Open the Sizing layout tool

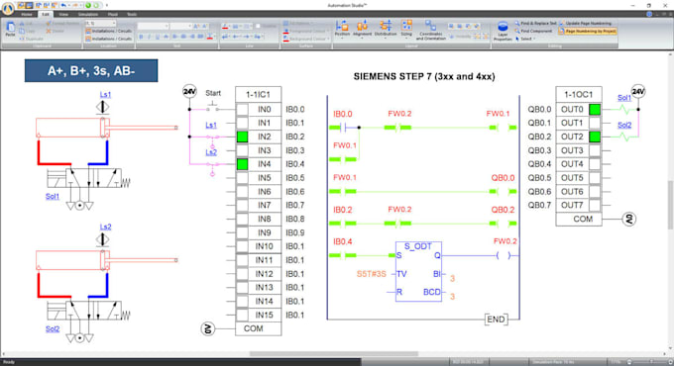406,29
